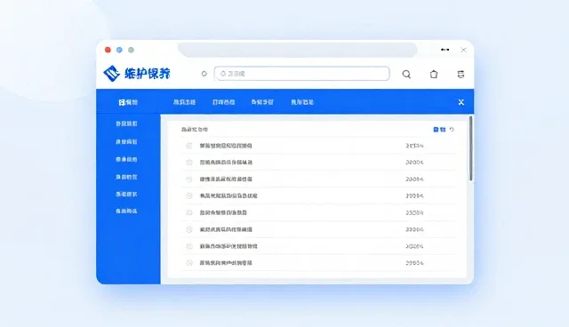Click the 维护保养 diamond logo icon

tap(112, 74)
